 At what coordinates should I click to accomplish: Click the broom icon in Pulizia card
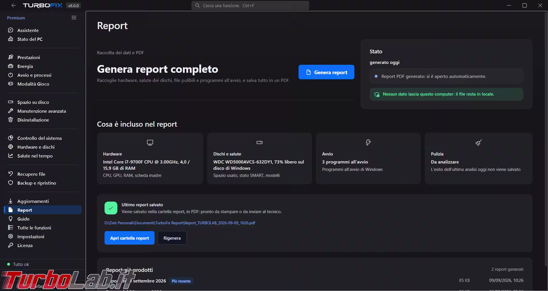pos(479,142)
